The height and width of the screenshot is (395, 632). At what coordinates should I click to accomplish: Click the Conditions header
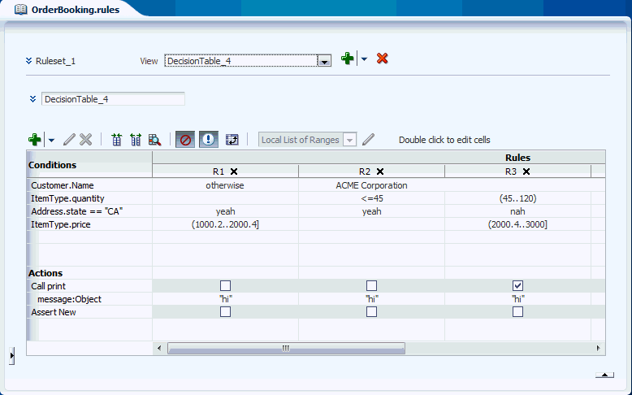[53, 165]
